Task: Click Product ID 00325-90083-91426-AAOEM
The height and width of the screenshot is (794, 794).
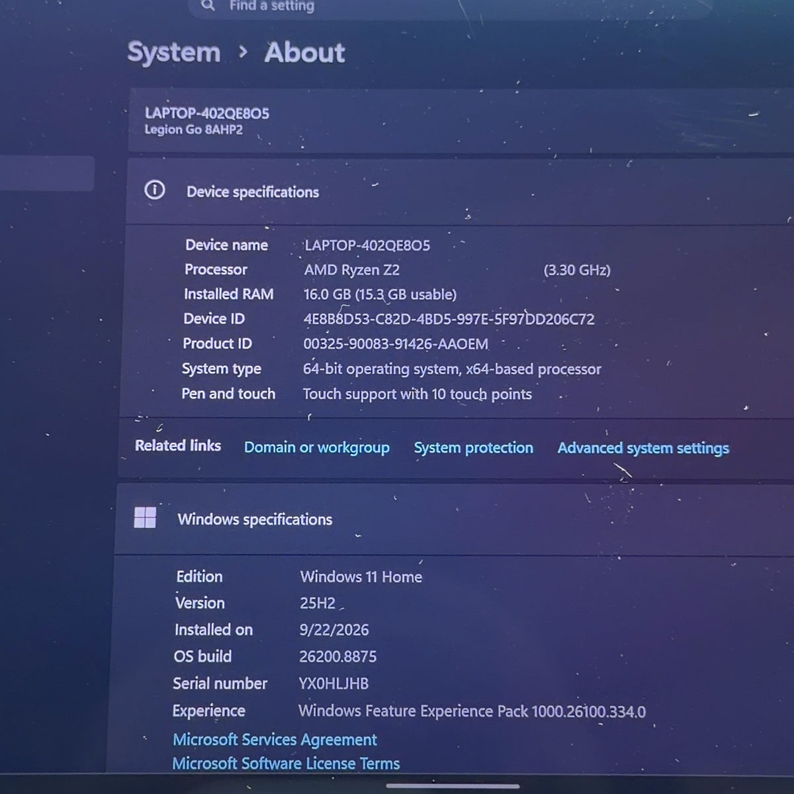Action: point(396,344)
